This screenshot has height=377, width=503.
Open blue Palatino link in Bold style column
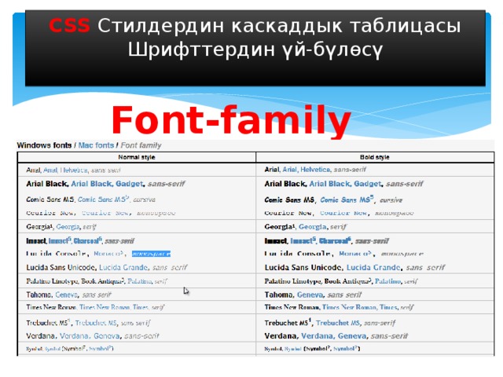click(387, 281)
